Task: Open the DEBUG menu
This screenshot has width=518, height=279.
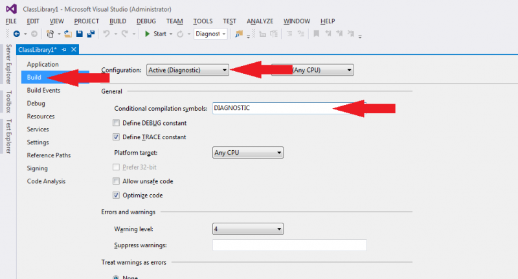Action: tap(146, 21)
